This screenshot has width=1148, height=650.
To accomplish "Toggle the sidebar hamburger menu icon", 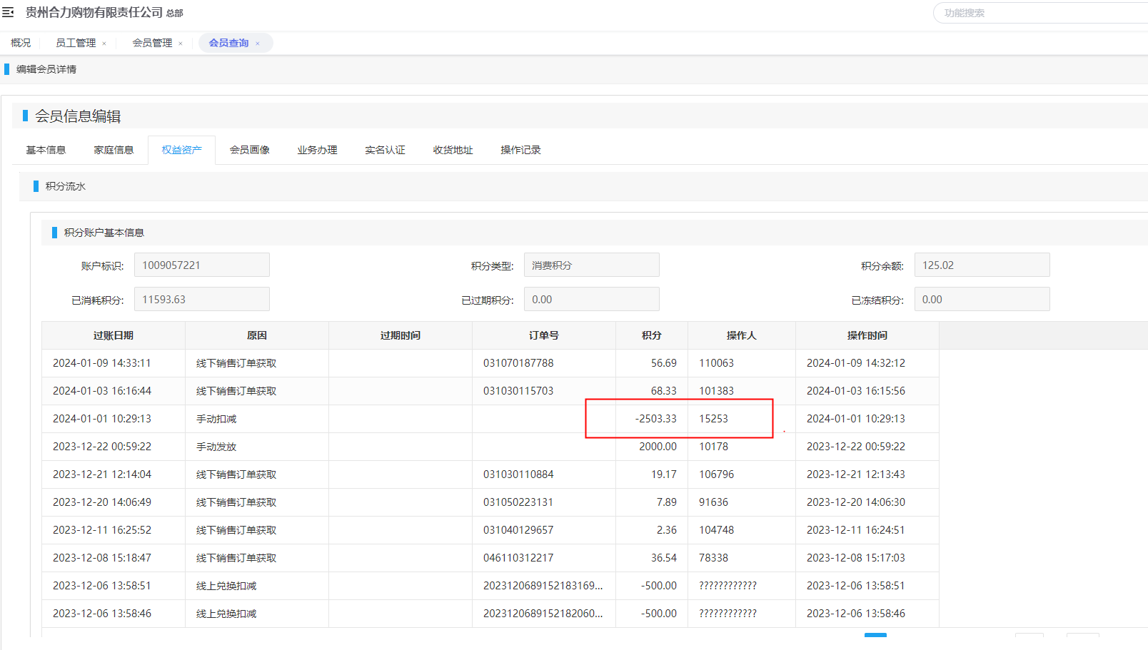I will (x=9, y=13).
